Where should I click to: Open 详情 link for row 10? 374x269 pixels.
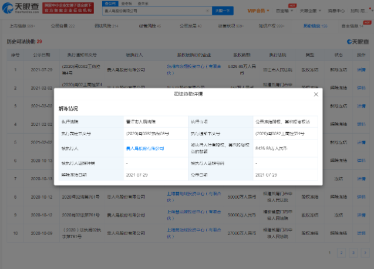click(x=362, y=234)
